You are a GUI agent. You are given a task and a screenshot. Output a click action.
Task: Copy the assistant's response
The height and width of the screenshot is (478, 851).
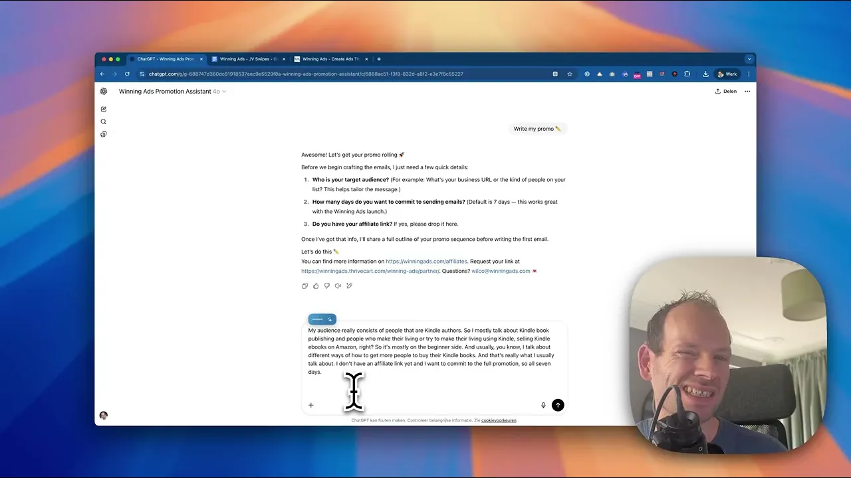tap(304, 286)
